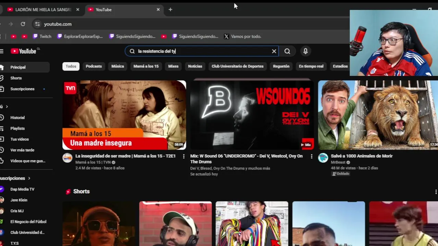Close the YouTube tab
The height and width of the screenshot is (246, 438).
click(x=158, y=10)
